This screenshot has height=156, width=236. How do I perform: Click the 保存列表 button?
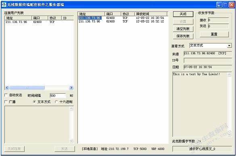pyautogui.click(x=183, y=36)
